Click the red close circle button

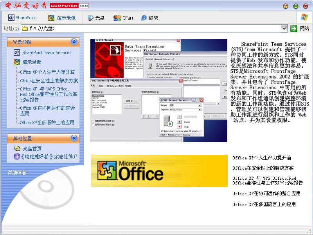[x=306, y=6]
